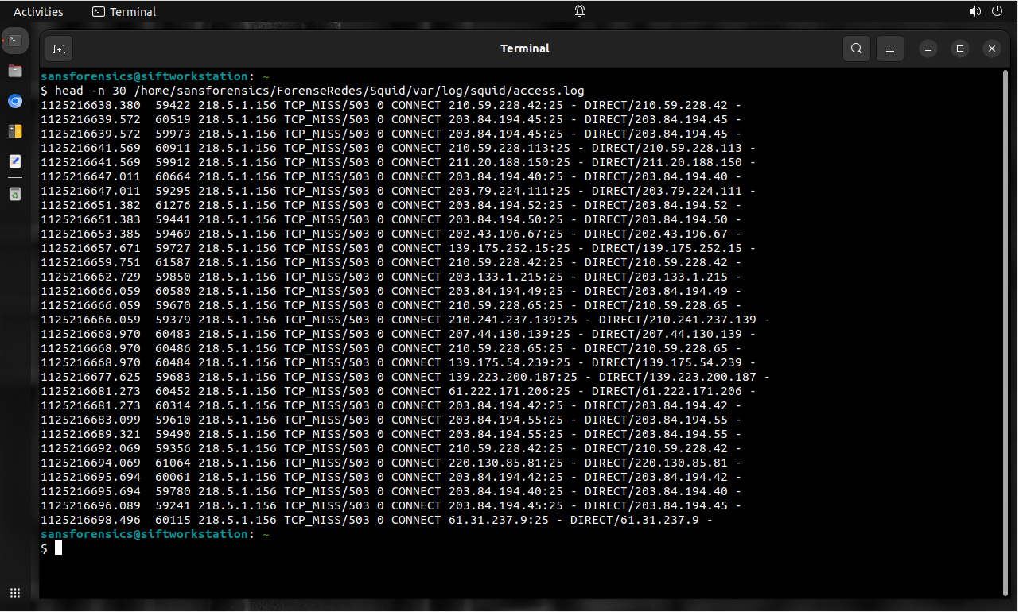Open the Files manager from the dock
Viewport: 1019px width, 612px height.
pyautogui.click(x=15, y=71)
